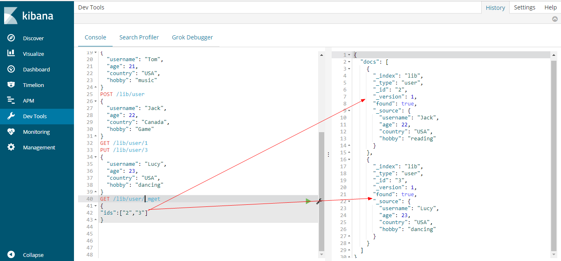Image resolution: width=561 pixels, height=261 pixels.
Task: Click the GET /lib/user/_mget line
Action: click(x=130, y=199)
